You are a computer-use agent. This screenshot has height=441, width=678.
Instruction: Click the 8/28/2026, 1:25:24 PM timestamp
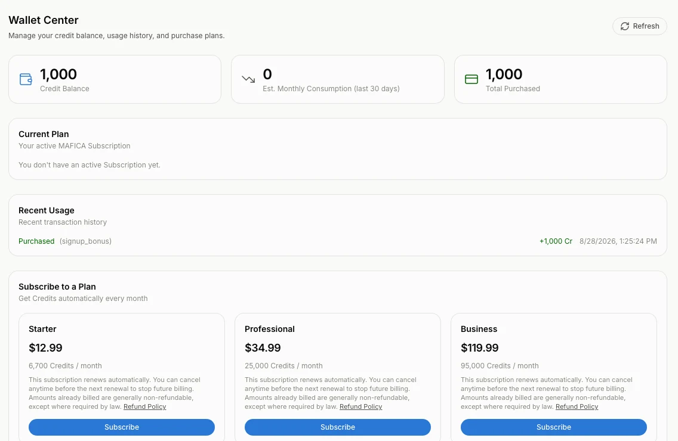(618, 241)
